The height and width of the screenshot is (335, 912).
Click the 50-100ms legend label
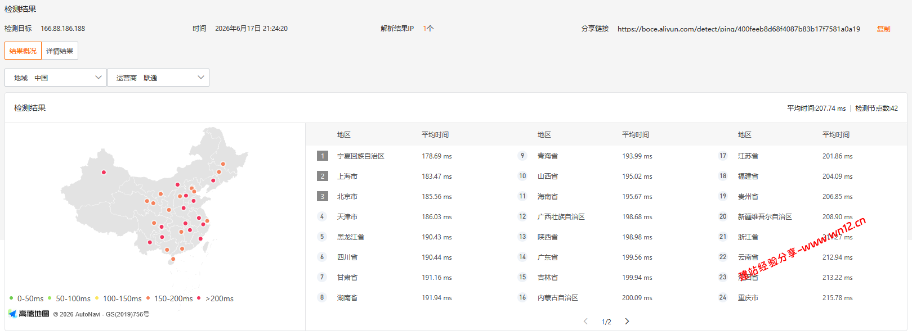click(x=73, y=298)
